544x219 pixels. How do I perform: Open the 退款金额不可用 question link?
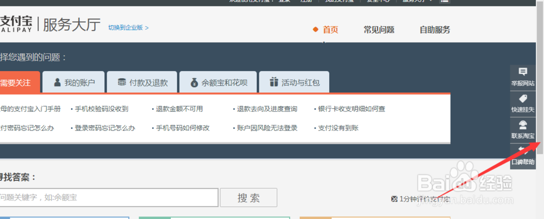pos(179,109)
